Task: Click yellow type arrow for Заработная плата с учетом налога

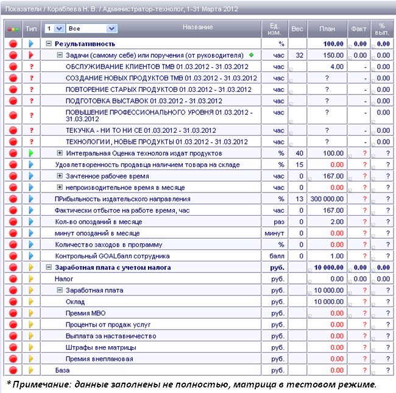Action: tap(31, 267)
